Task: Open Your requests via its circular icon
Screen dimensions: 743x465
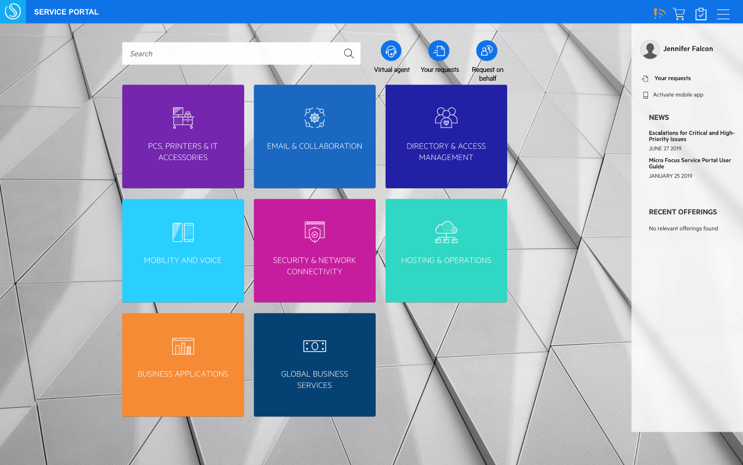Action: [439, 51]
